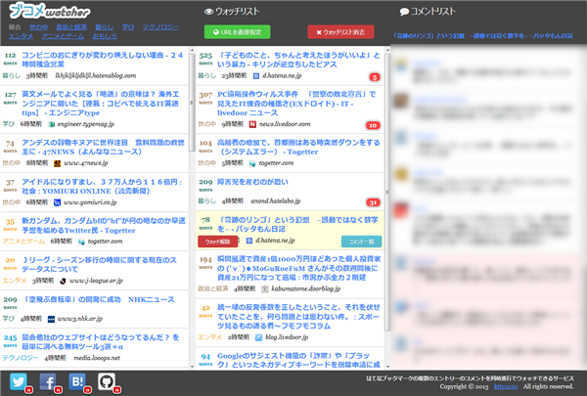The height and width of the screenshot is (396, 587).
Task: Open the 子どものこと watchlist article
Action: click(298, 60)
